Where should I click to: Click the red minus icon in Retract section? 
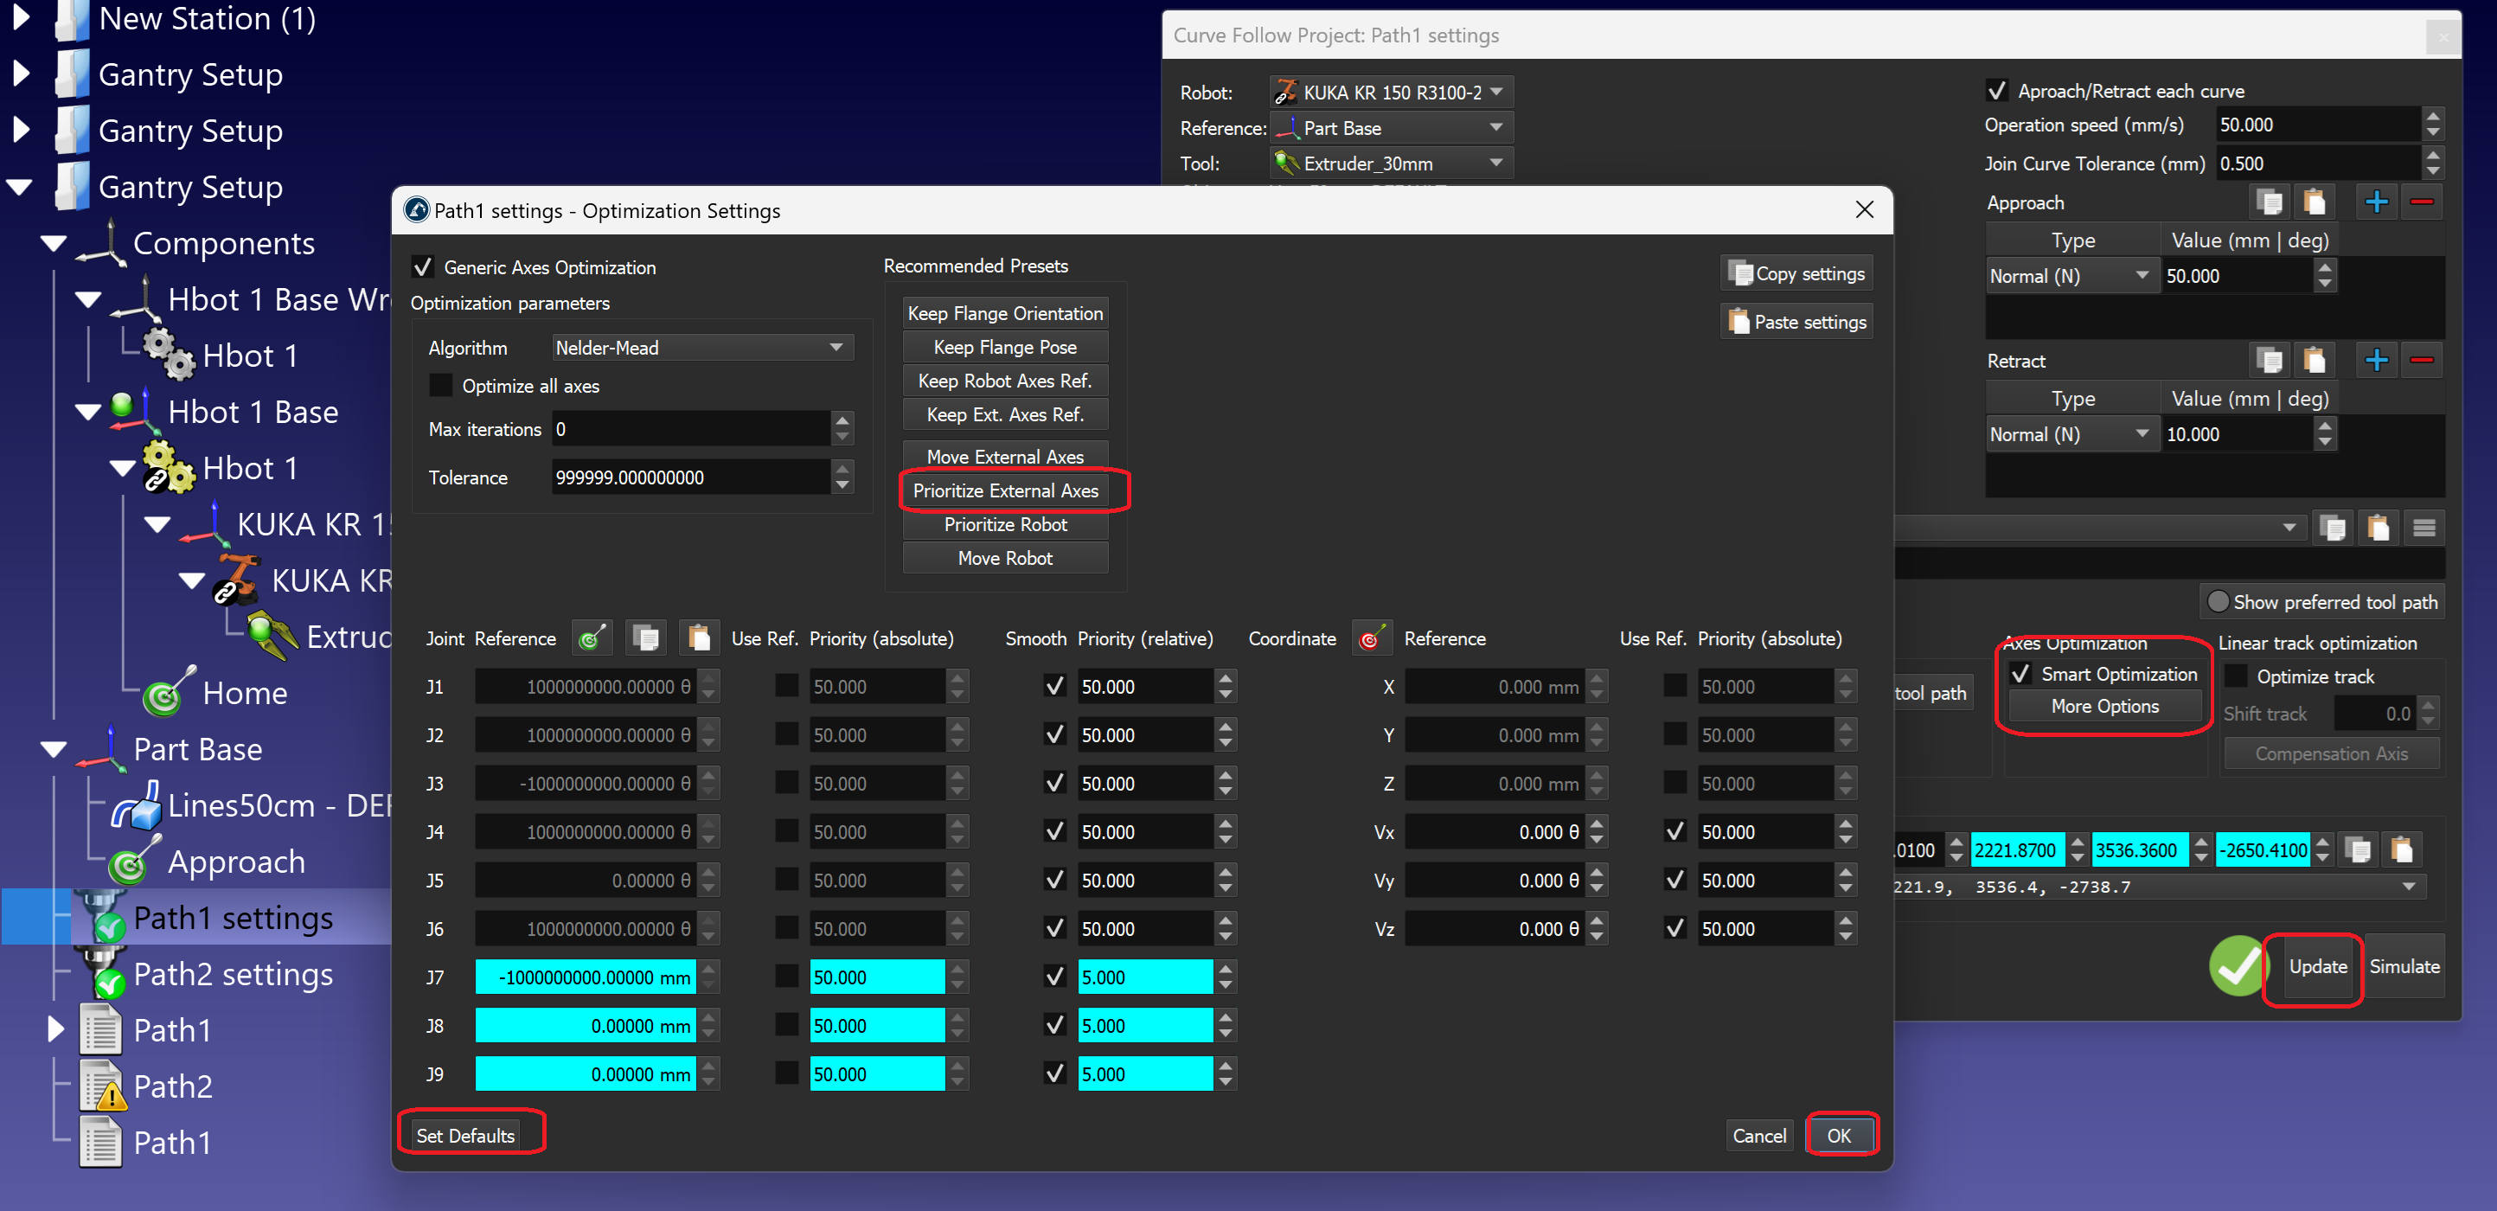click(x=2422, y=361)
